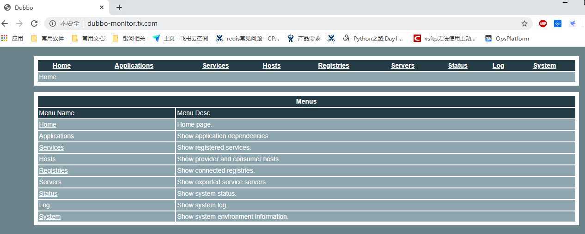Click 'Show system log.' text
The width and height of the screenshot is (585, 234).
coord(202,205)
